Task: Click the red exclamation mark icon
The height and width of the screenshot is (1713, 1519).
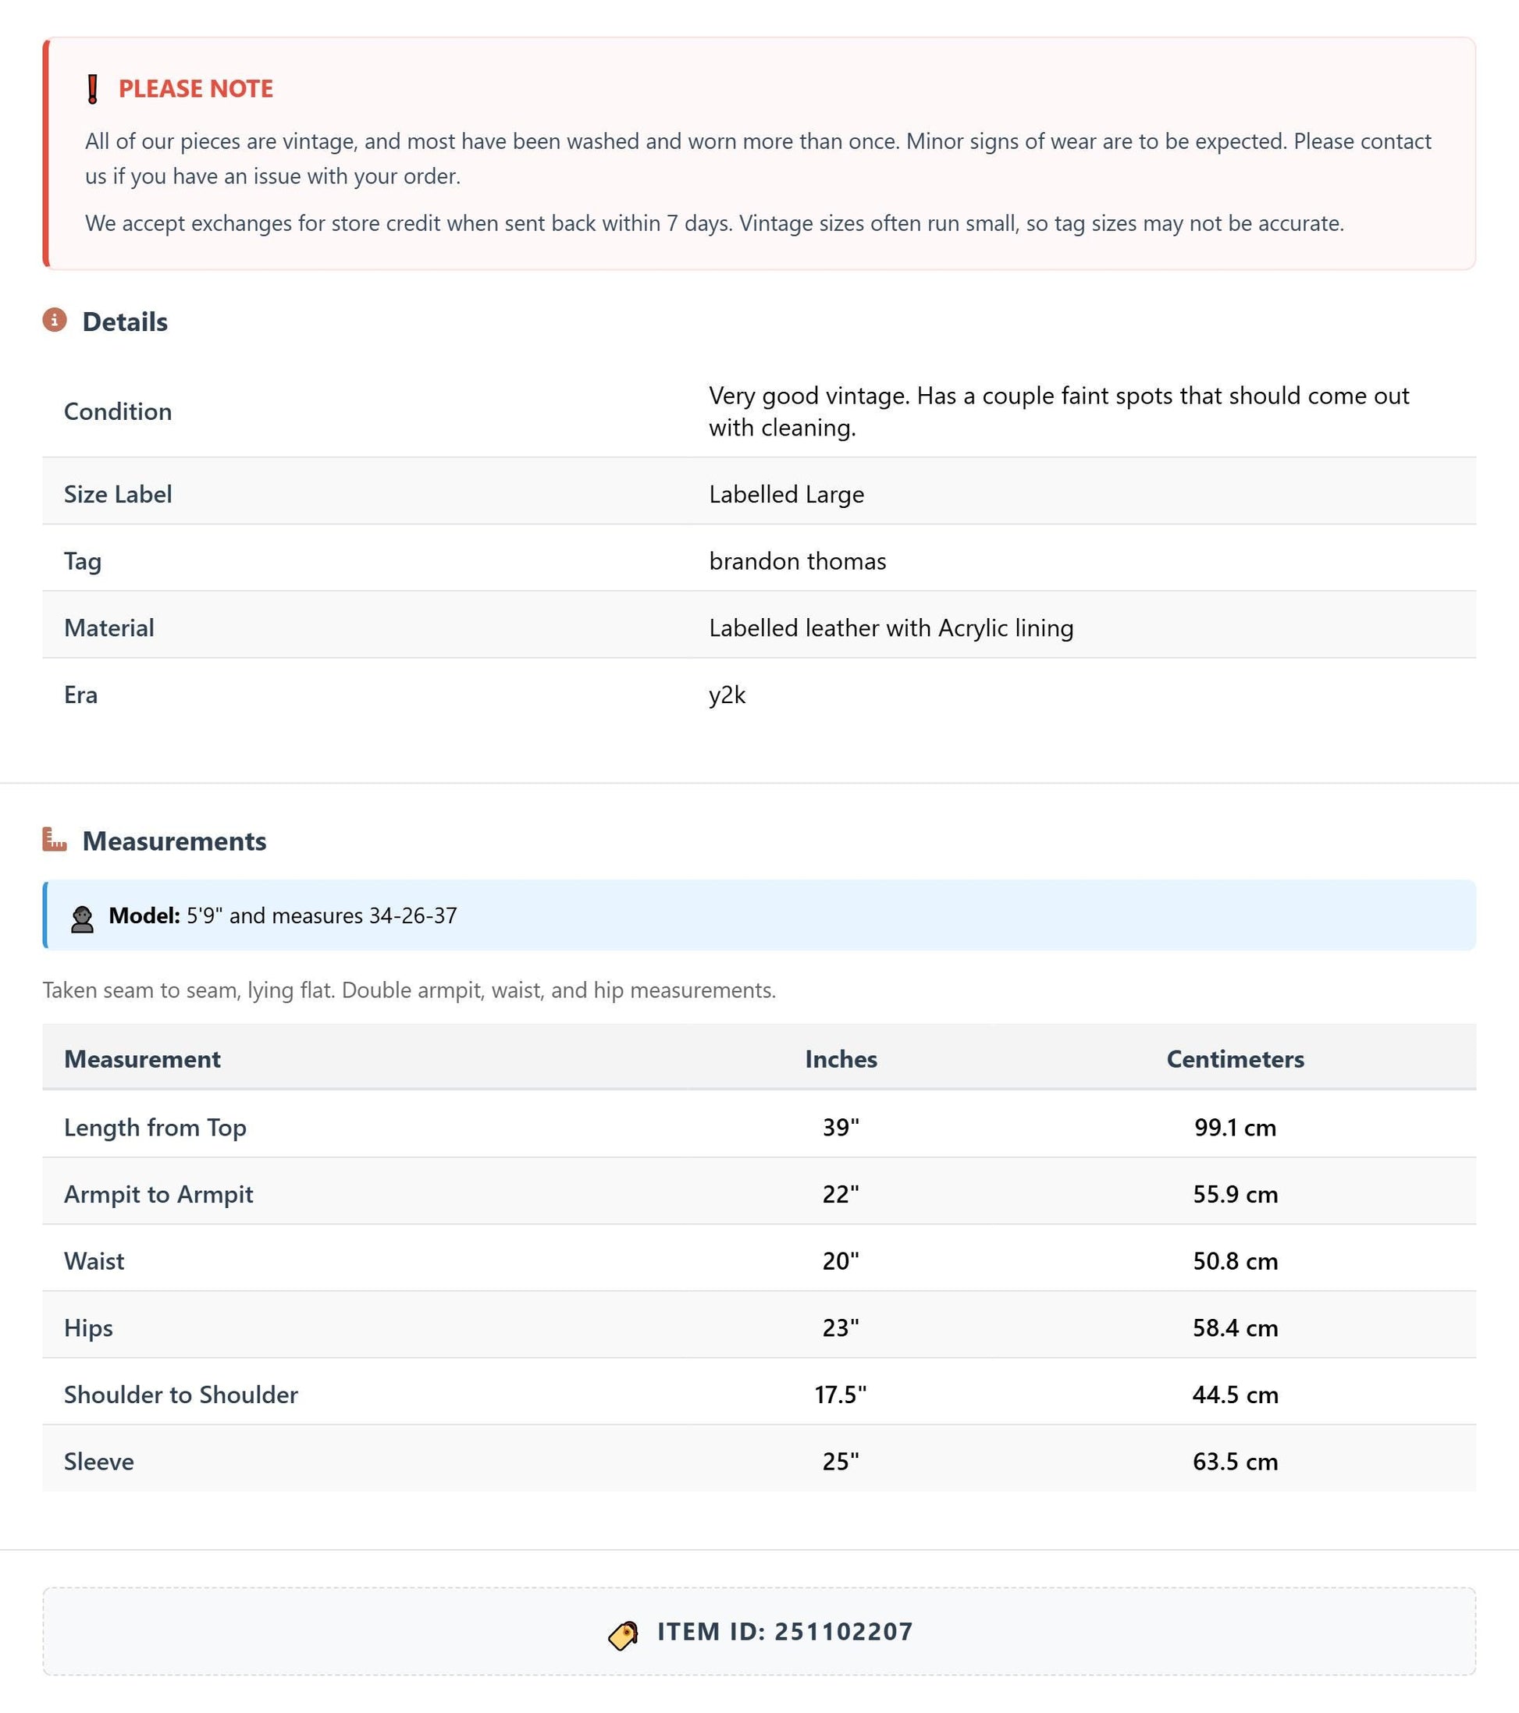Action: 93,89
